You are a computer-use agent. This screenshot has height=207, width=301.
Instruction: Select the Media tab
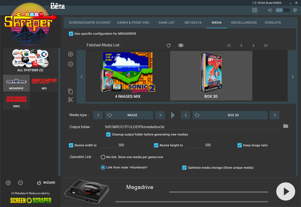[x=217, y=23]
